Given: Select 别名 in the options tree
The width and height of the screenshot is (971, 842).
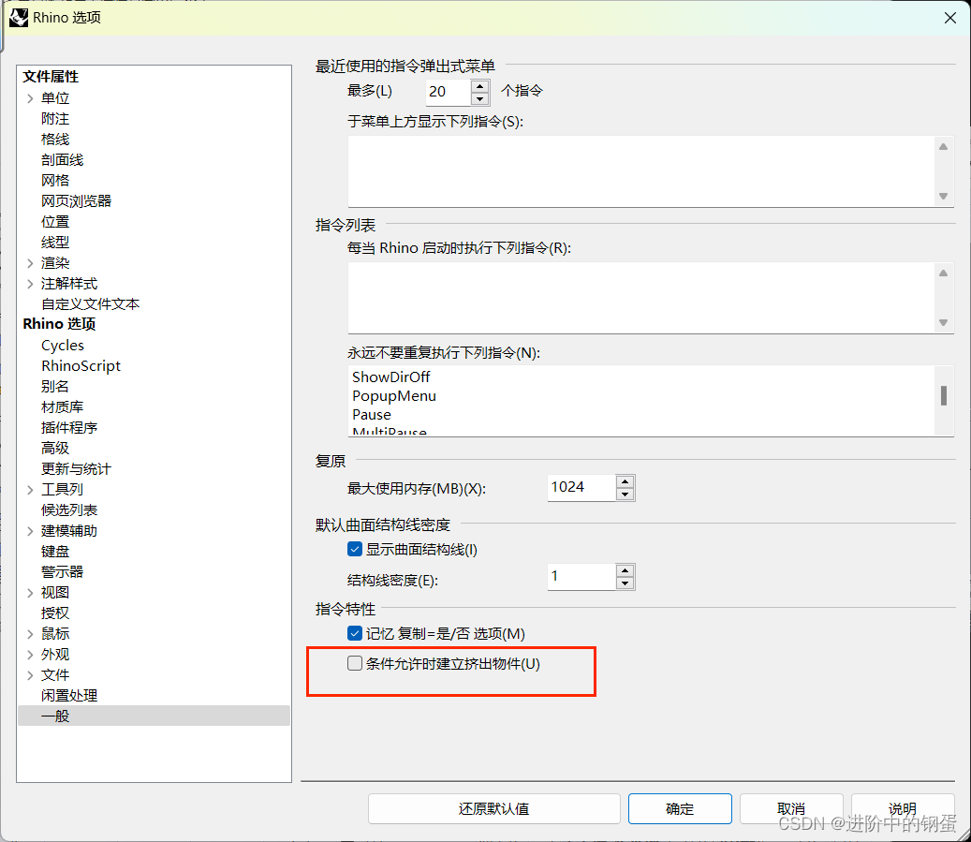Looking at the screenshot, I should pos(55,387).
